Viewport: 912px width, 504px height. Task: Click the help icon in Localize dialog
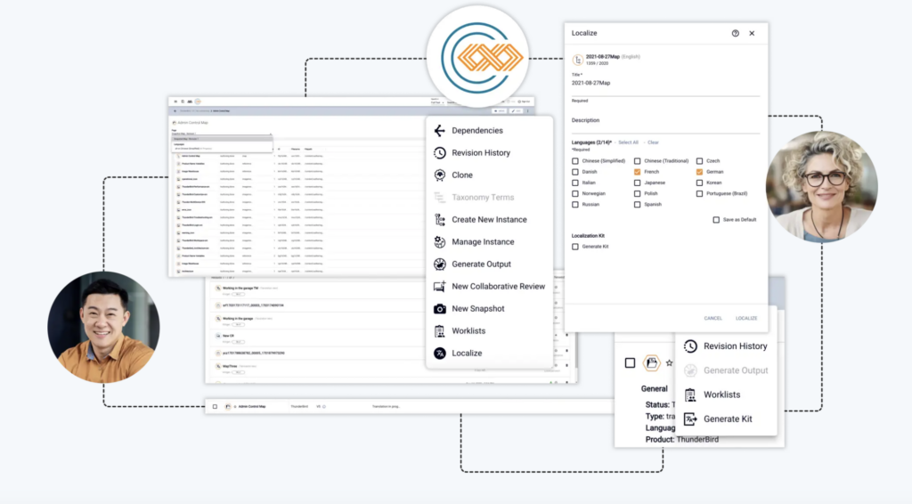coord(735,34)
